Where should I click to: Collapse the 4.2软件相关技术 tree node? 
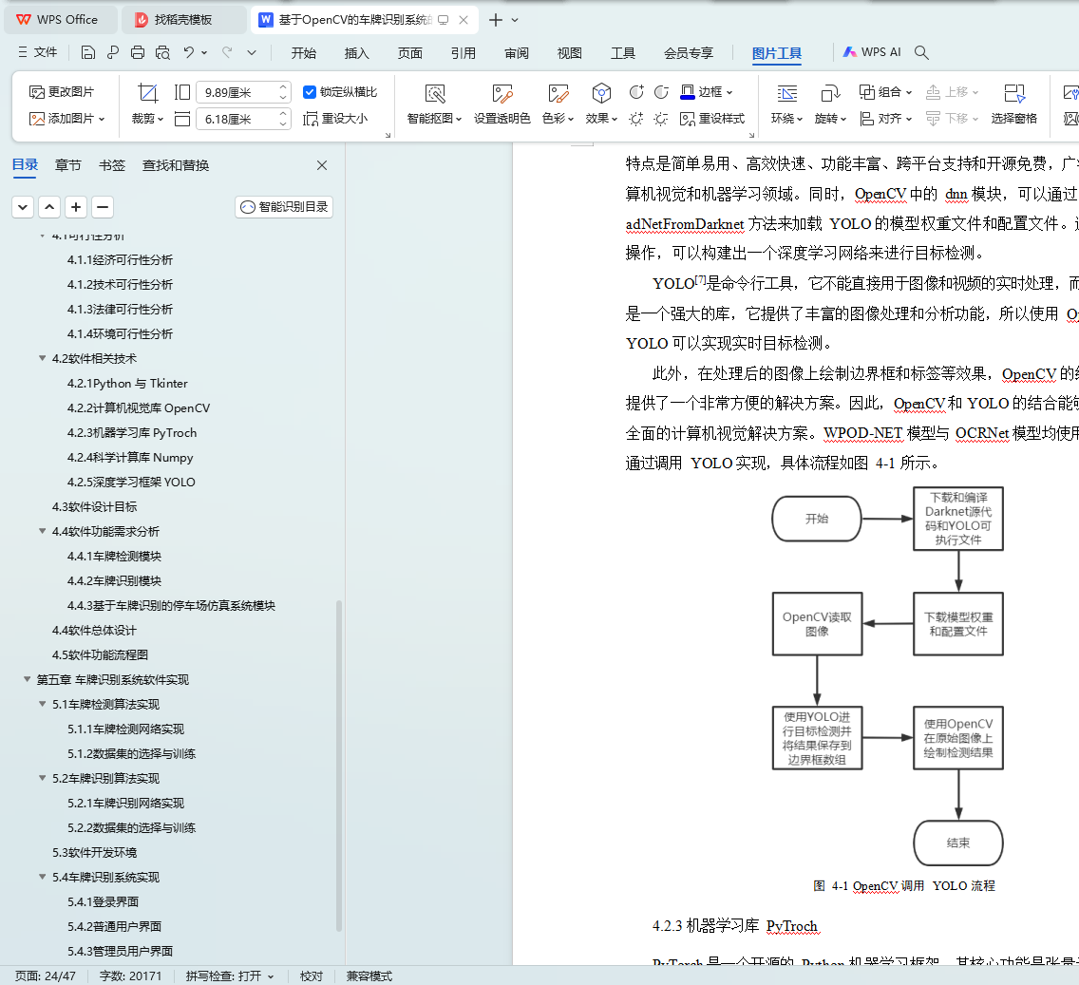[x=43, y=358]
